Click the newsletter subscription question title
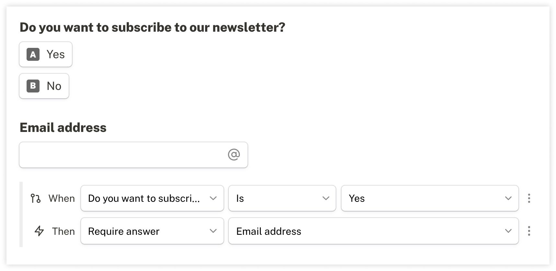The image size is (556, 271). (x=152, y=27)
